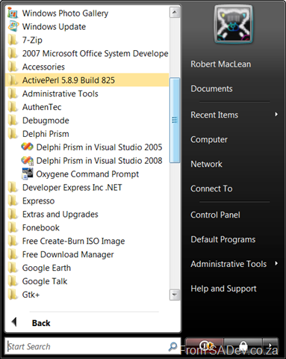Click the power sleep button

point(204,346)
